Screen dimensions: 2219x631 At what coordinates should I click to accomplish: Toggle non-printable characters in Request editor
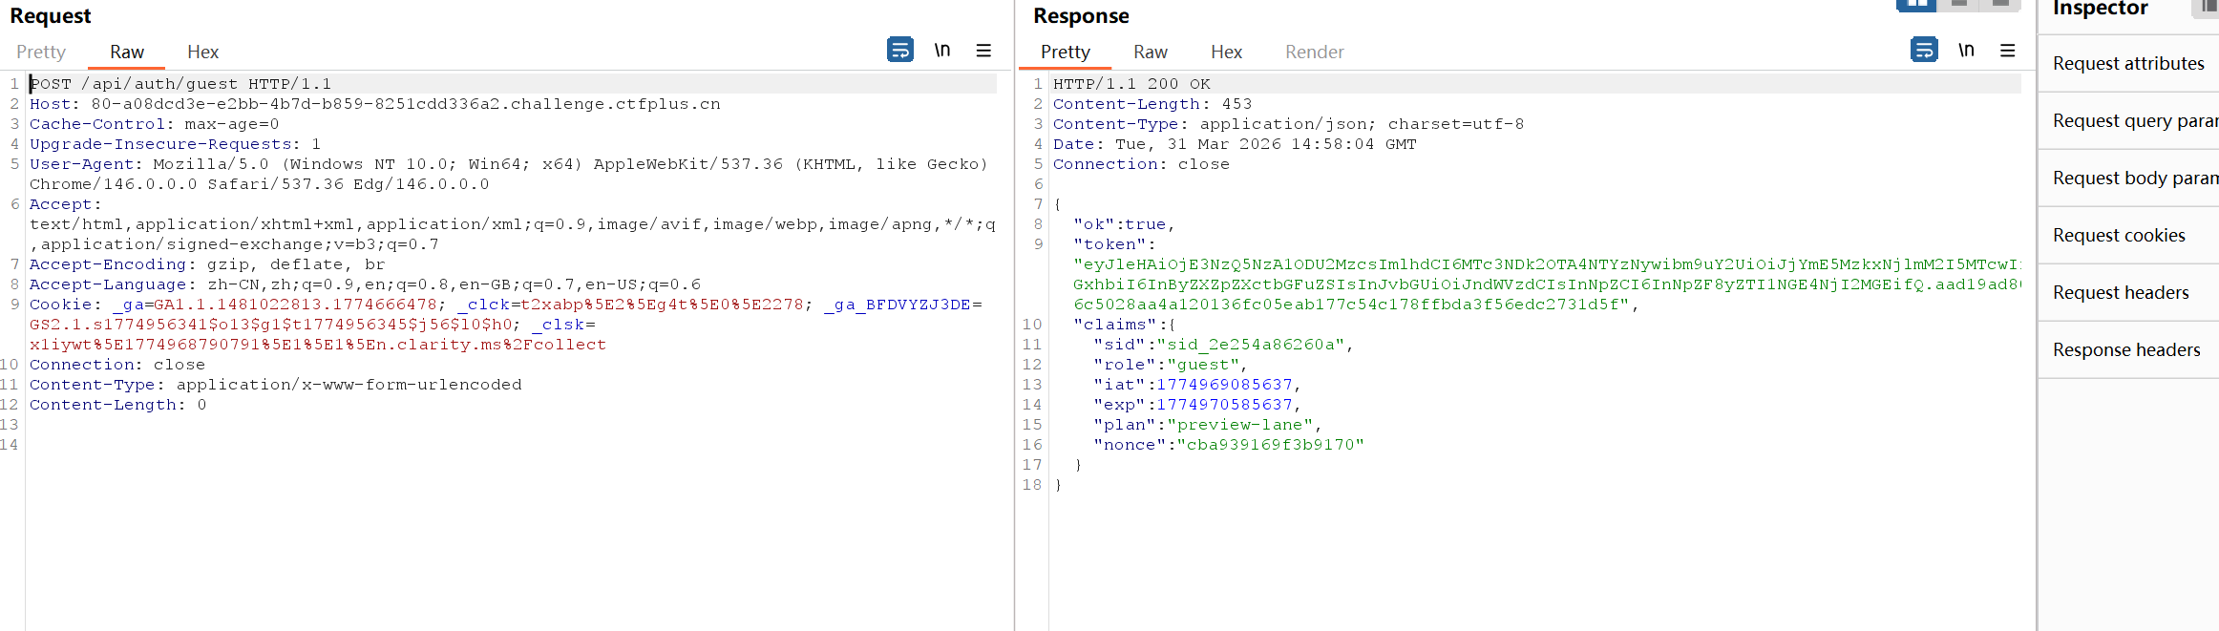click(942, 50)
